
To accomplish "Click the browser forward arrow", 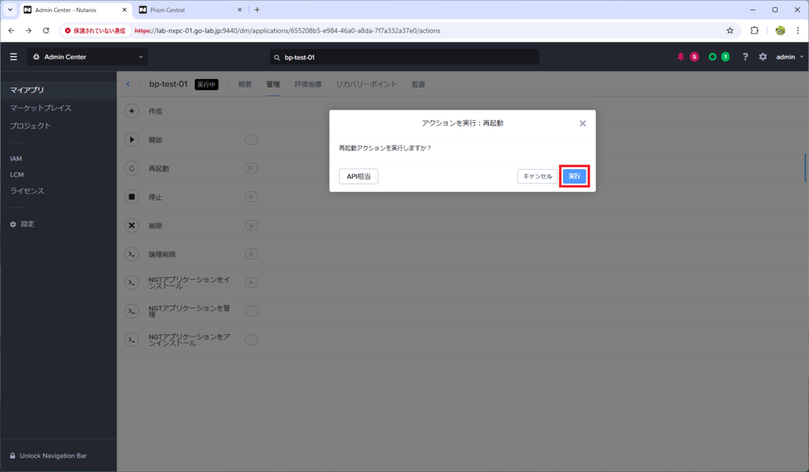I will (28, 30).
